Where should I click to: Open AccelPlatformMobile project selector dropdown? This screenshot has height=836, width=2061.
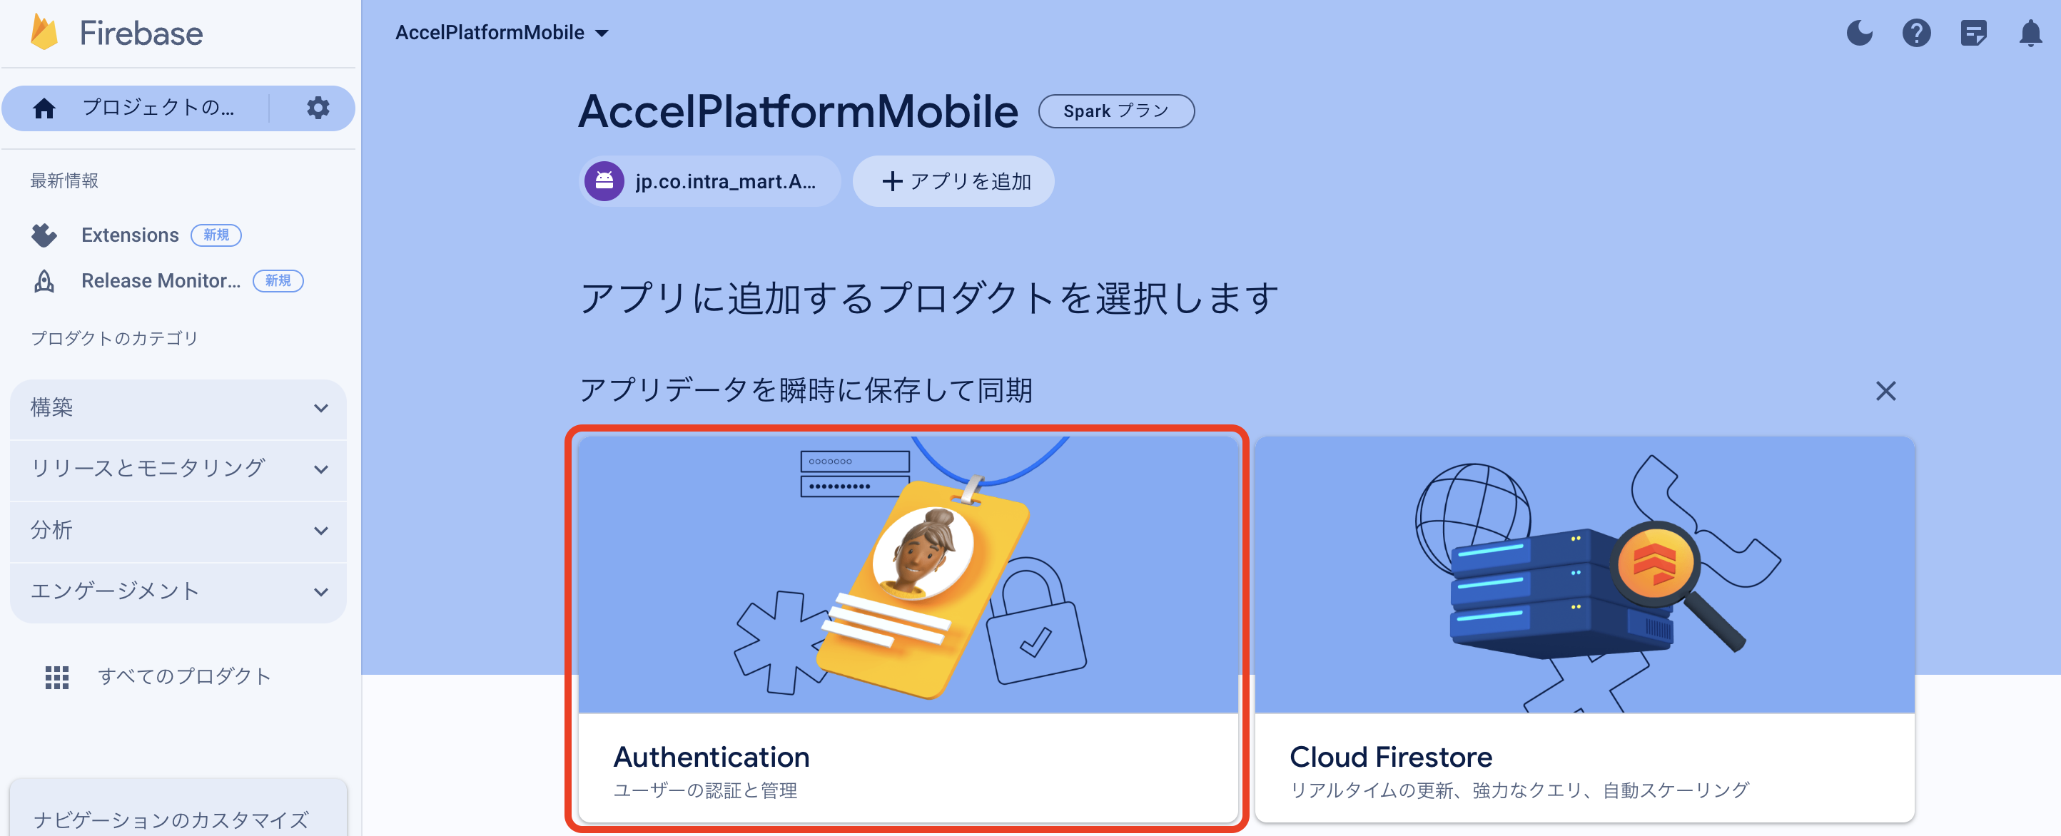(x=502, y=33)
